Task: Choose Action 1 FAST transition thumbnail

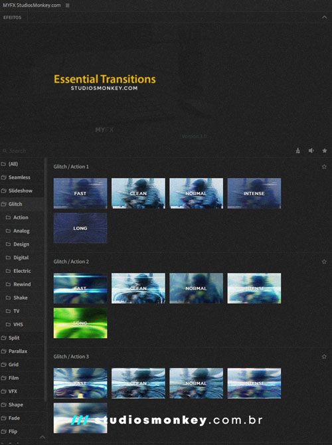Action: 80,193
